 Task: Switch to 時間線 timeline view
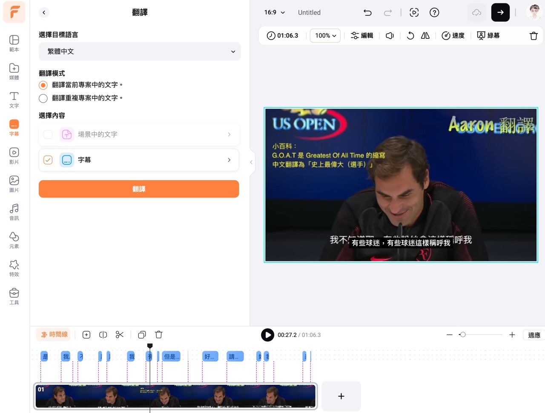point(54,335)
